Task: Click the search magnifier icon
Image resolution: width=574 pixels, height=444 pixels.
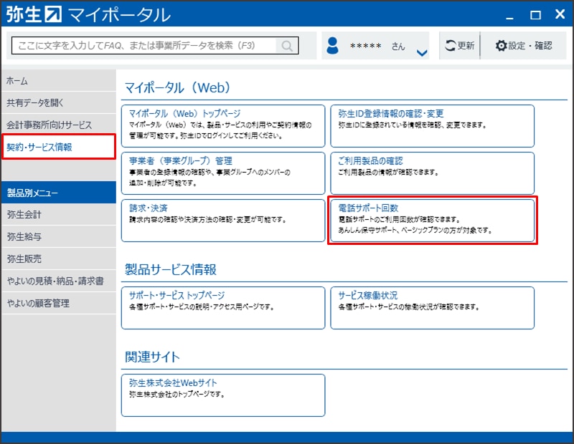Action: coord(287,46)
